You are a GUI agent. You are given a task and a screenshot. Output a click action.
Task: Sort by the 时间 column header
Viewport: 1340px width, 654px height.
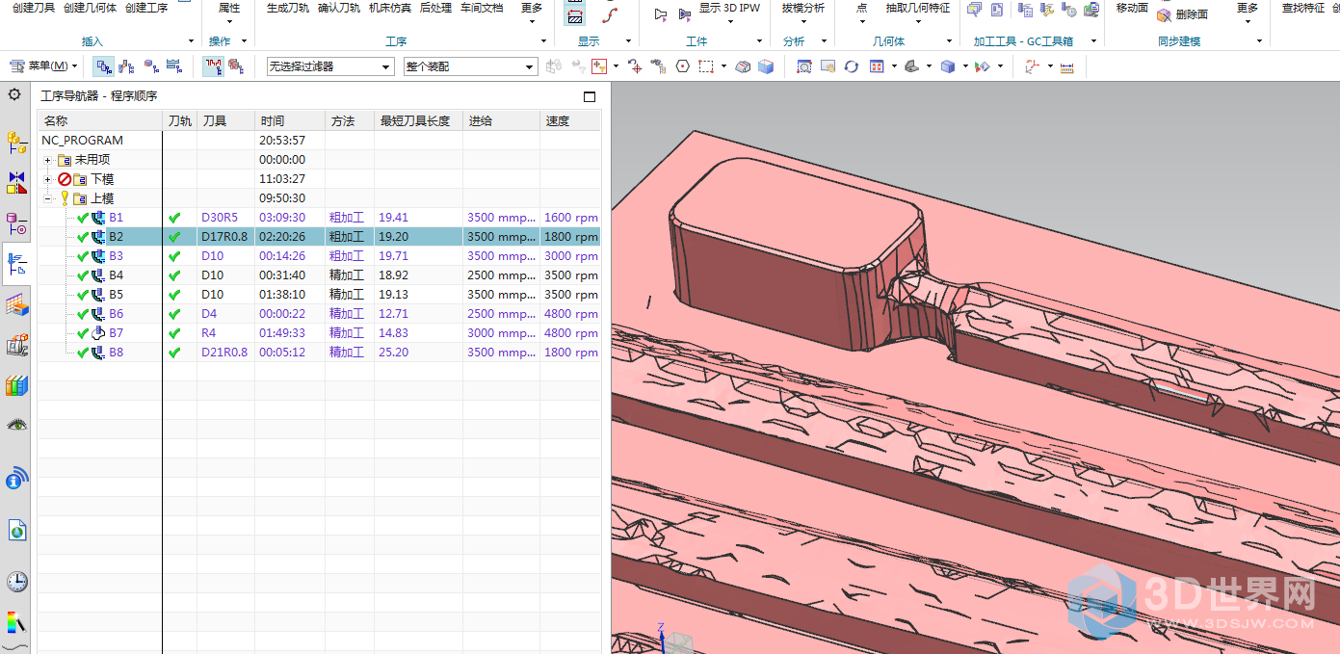click(290, 120)
